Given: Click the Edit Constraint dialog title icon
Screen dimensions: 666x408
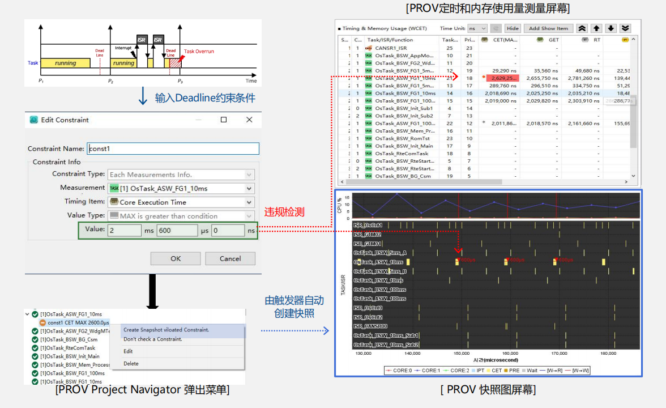Looking at the screenshot, I should (x=34, y=120).
